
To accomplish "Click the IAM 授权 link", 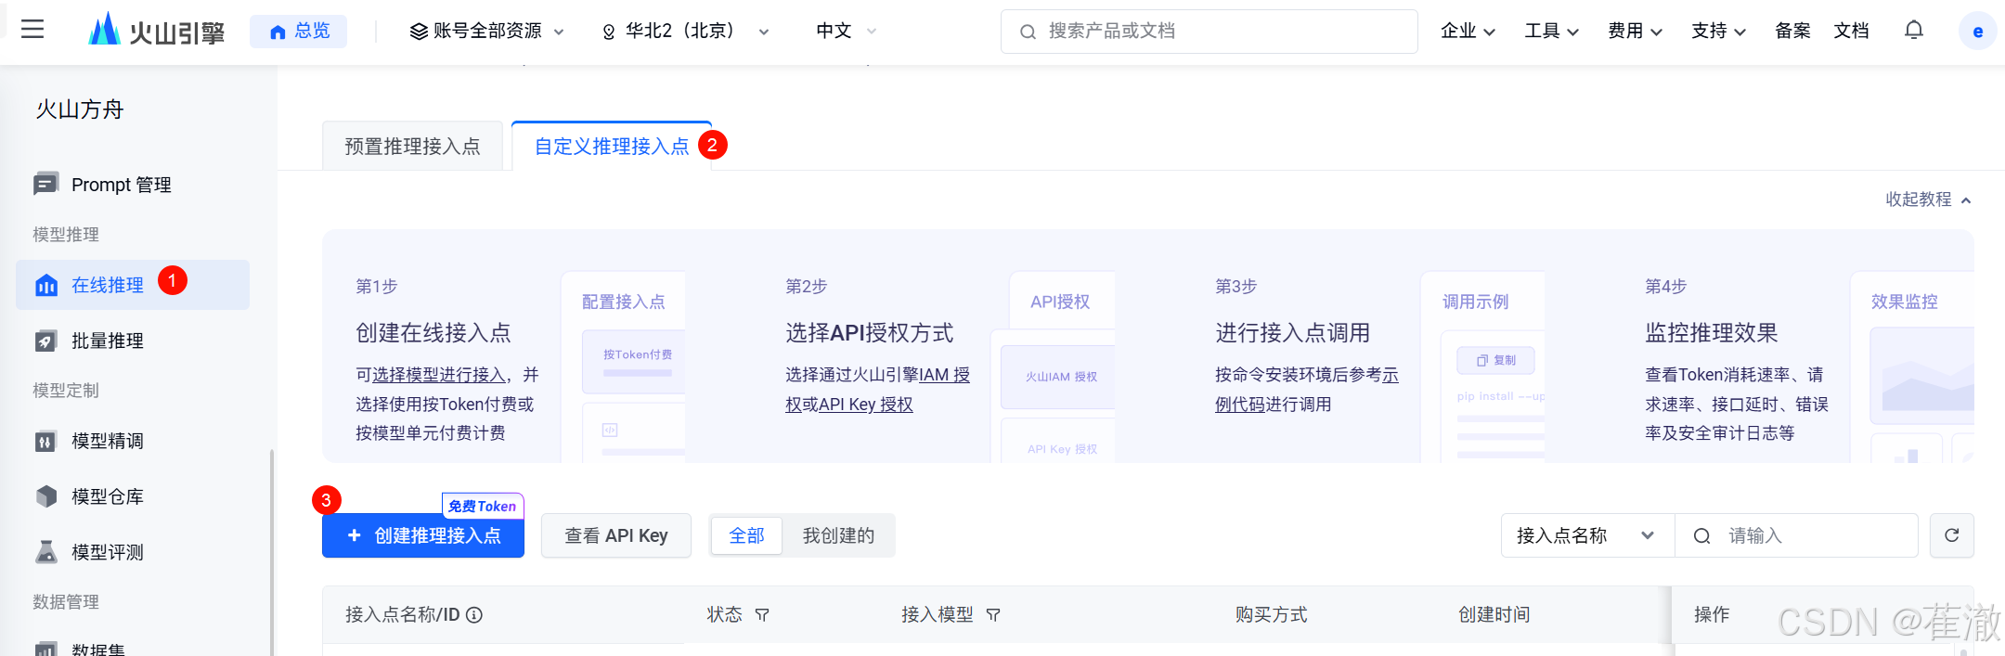I will click(x=944, y=375).
